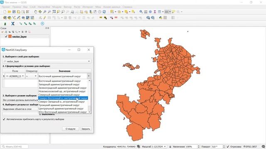
Task: Choose 'Троицкий административный округ' option
Action: tap(63, 105)
